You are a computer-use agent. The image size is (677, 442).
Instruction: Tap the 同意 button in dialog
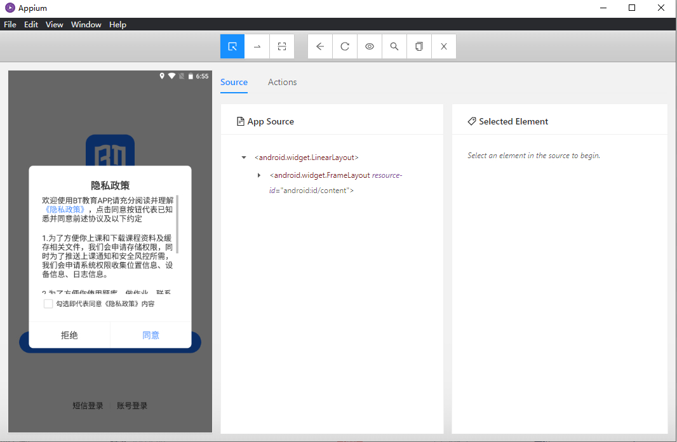pos(151,335)
